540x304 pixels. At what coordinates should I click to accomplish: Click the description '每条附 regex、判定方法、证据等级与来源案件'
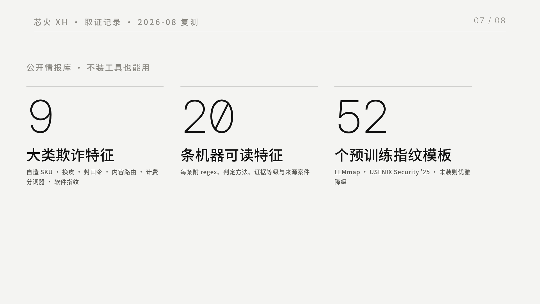[x=245, y=172]
